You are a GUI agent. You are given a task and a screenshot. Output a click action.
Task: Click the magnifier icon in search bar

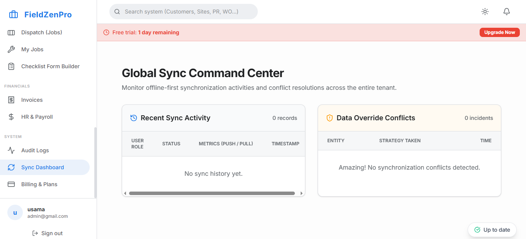(117, 12)
